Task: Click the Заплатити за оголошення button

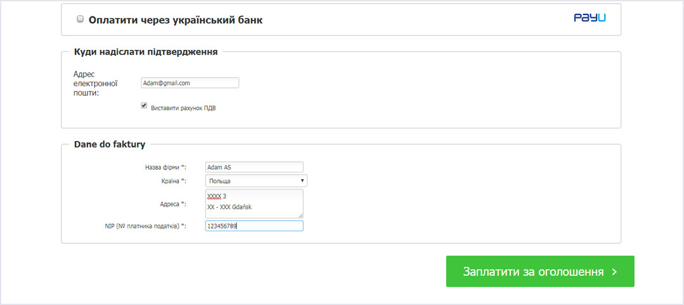Action: 540,271
